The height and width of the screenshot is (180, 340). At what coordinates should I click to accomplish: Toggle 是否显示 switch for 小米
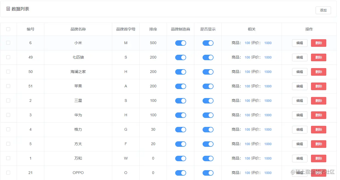pos(208,43)
